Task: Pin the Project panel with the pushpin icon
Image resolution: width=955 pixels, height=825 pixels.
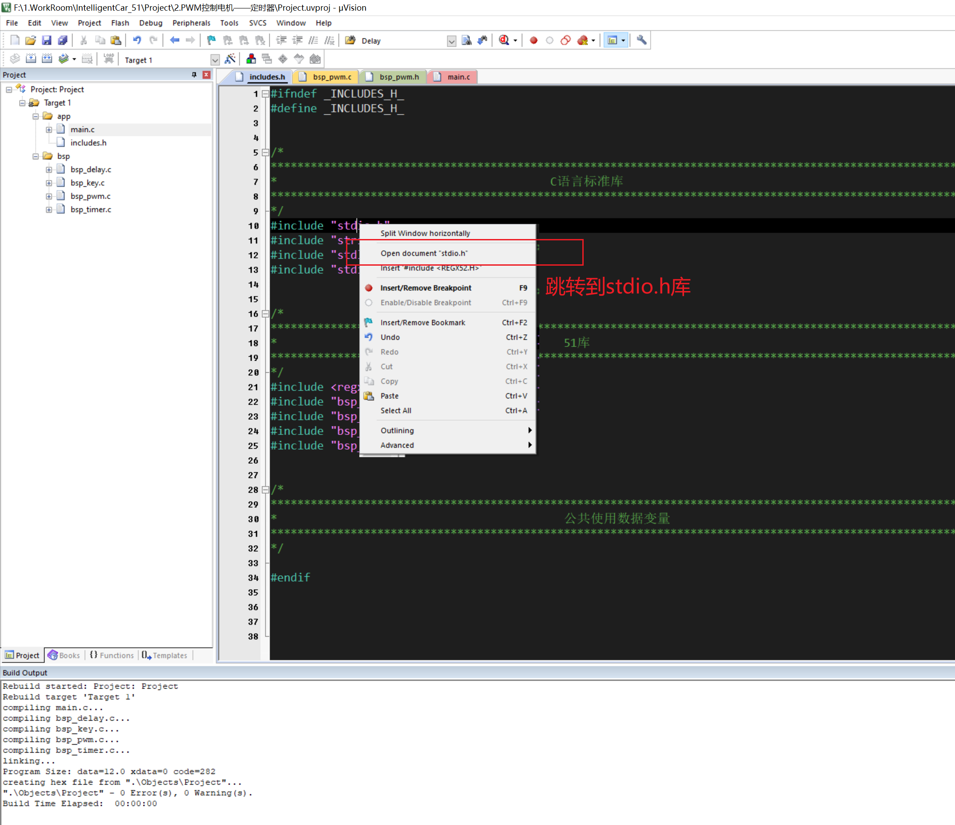Action: pos(194,75)
